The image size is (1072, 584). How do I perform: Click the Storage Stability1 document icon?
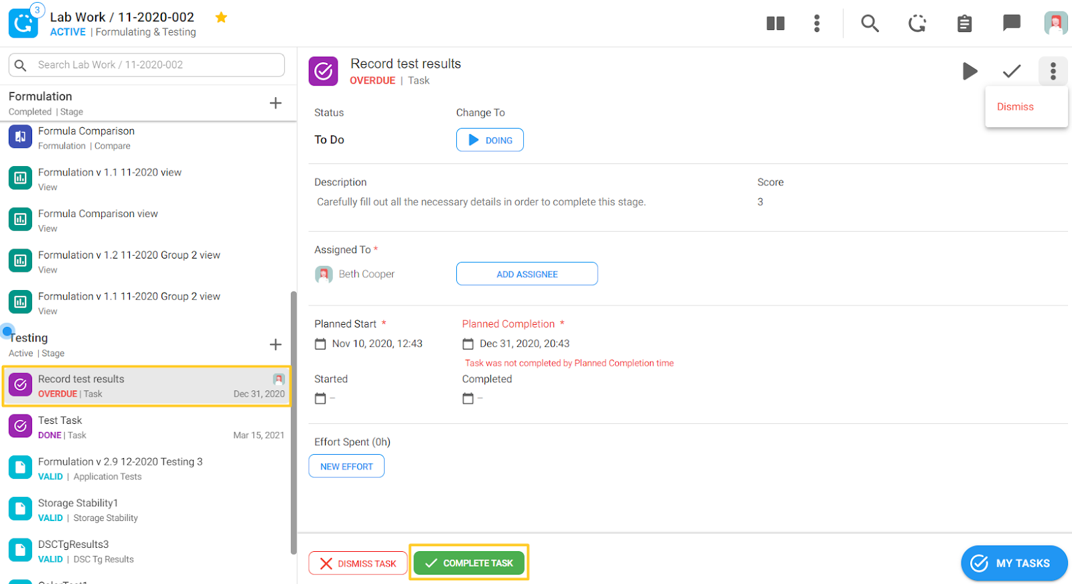pos(20,508)
